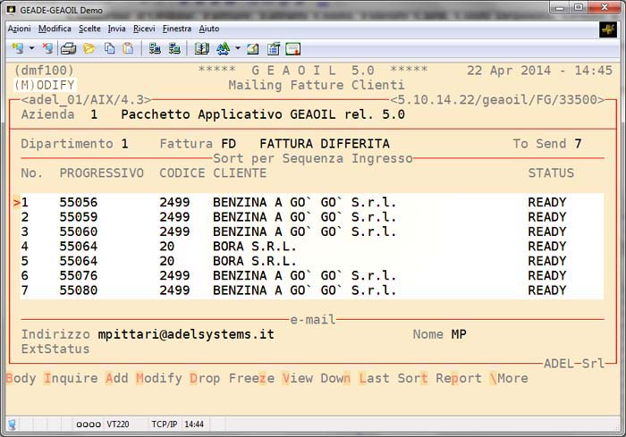This screenshot has height=437, width=626.
Task: Click the copy icon in toolbar
Action: point(109,48)
